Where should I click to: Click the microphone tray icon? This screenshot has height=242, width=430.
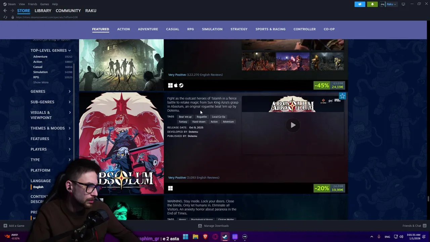pos(379,237)
